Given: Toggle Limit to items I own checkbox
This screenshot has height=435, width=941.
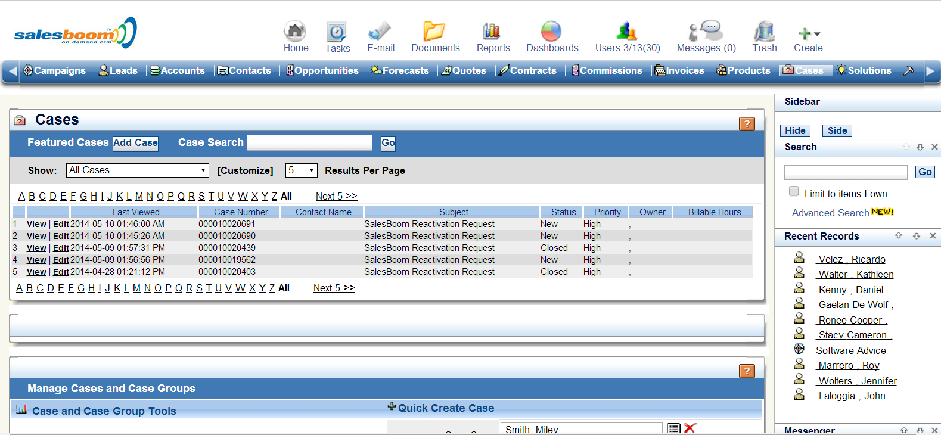Looking at the screenshot, I should pos(794,191).
